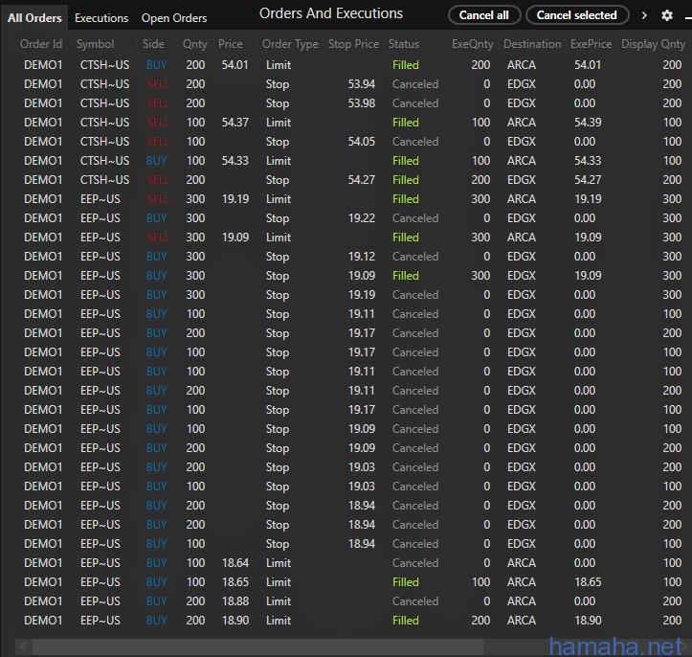This screenshot has height=657, width=692.
Task: Click the right chevron beside Cancel selected
Action: (644, 15)
